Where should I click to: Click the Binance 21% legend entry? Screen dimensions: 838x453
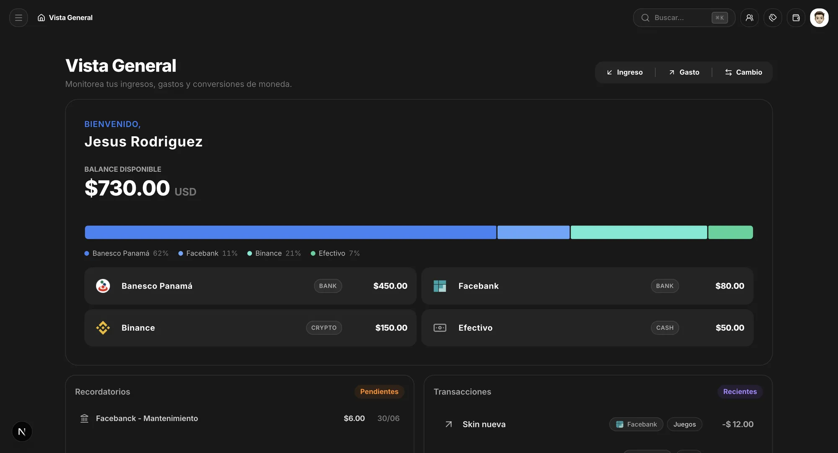(x=274, y=253)
